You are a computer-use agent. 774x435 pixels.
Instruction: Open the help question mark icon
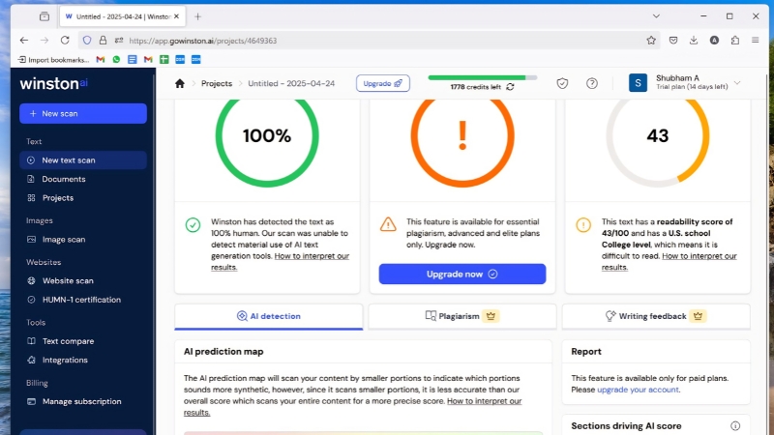point(591,83)
